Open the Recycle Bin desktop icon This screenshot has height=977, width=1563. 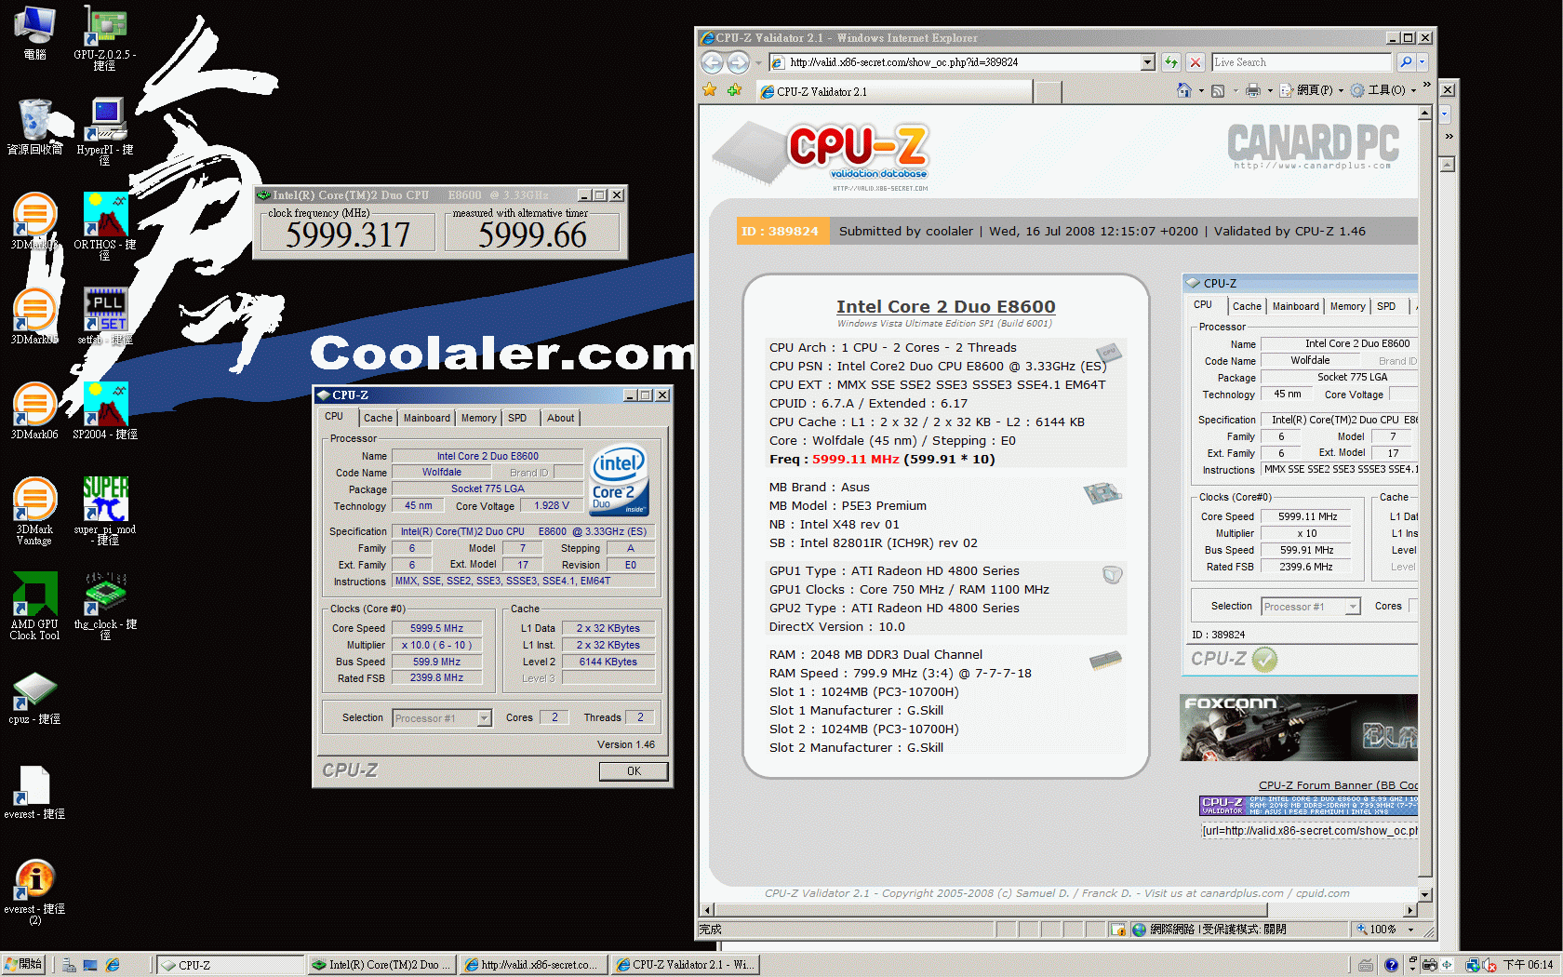pos(35,127)
